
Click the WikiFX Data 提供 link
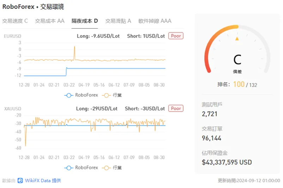tap(43, 181)
